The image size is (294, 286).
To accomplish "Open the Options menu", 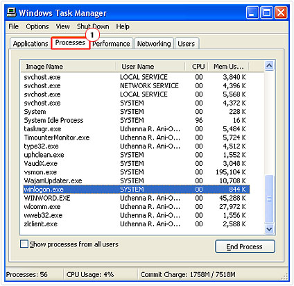I will coord(37,26).
